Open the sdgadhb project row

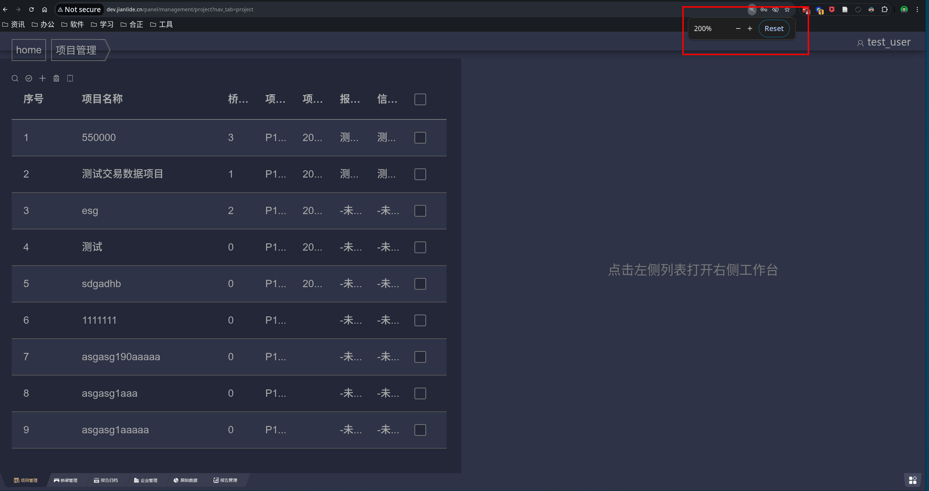(x=101, y=284)
